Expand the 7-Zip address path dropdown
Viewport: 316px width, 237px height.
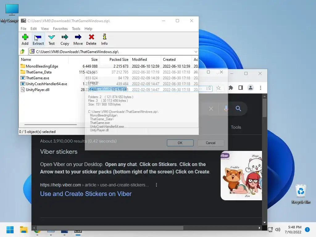[196, 52]
